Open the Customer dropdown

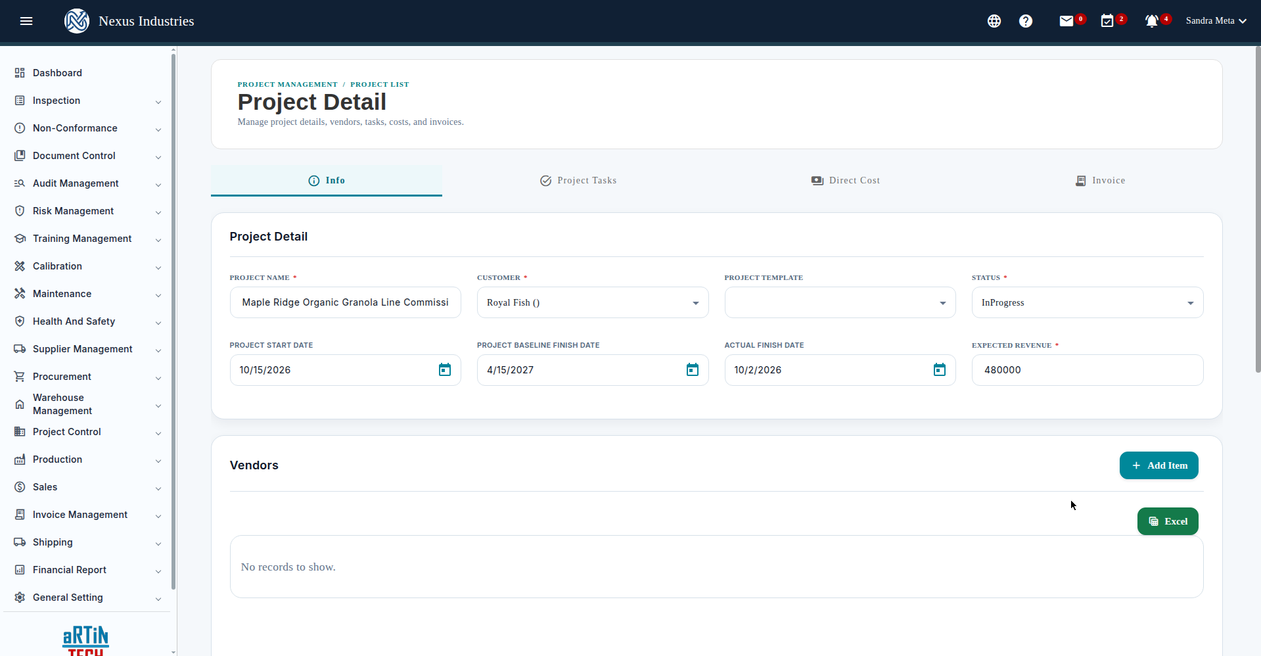click(593, 302)
